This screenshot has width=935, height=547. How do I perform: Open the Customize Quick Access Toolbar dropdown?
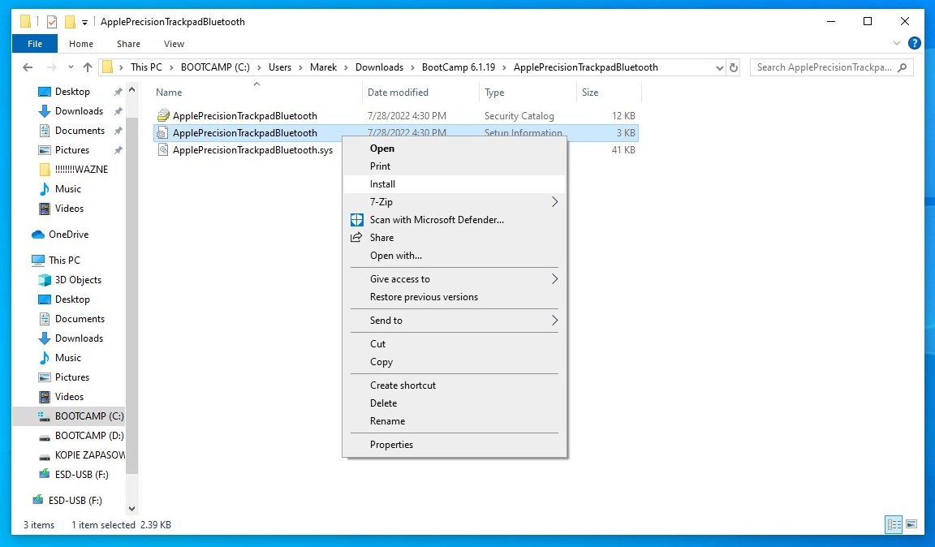pos(84,22)
